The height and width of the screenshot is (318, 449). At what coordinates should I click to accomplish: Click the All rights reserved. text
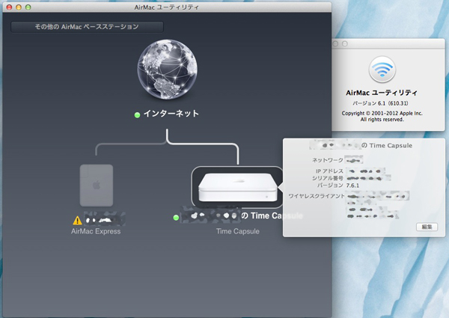click(x=382, y=120)
